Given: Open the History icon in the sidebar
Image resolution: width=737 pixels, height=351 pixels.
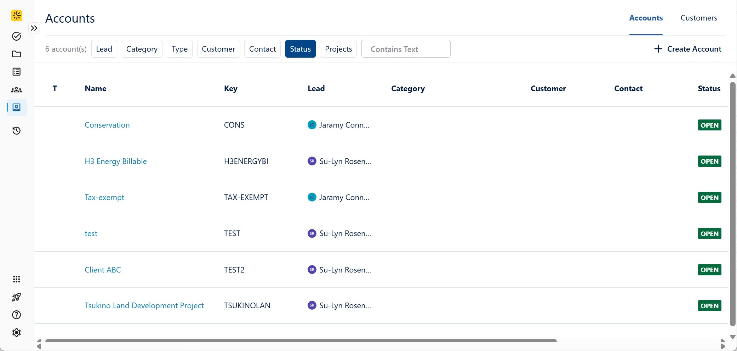Looking at the screenshot, I should coord(16,130).
